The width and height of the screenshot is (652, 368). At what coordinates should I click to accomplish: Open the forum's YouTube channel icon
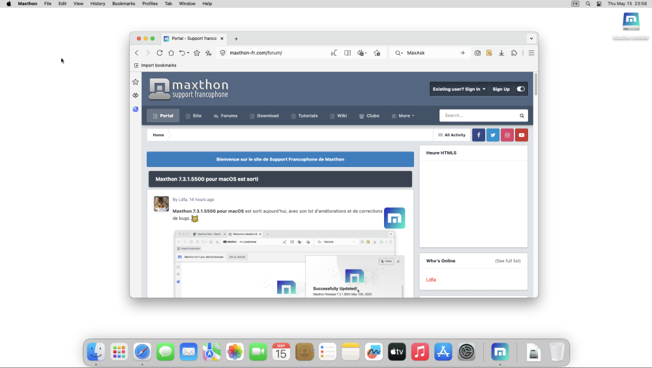pyautogui.click(x=521, y=135)
